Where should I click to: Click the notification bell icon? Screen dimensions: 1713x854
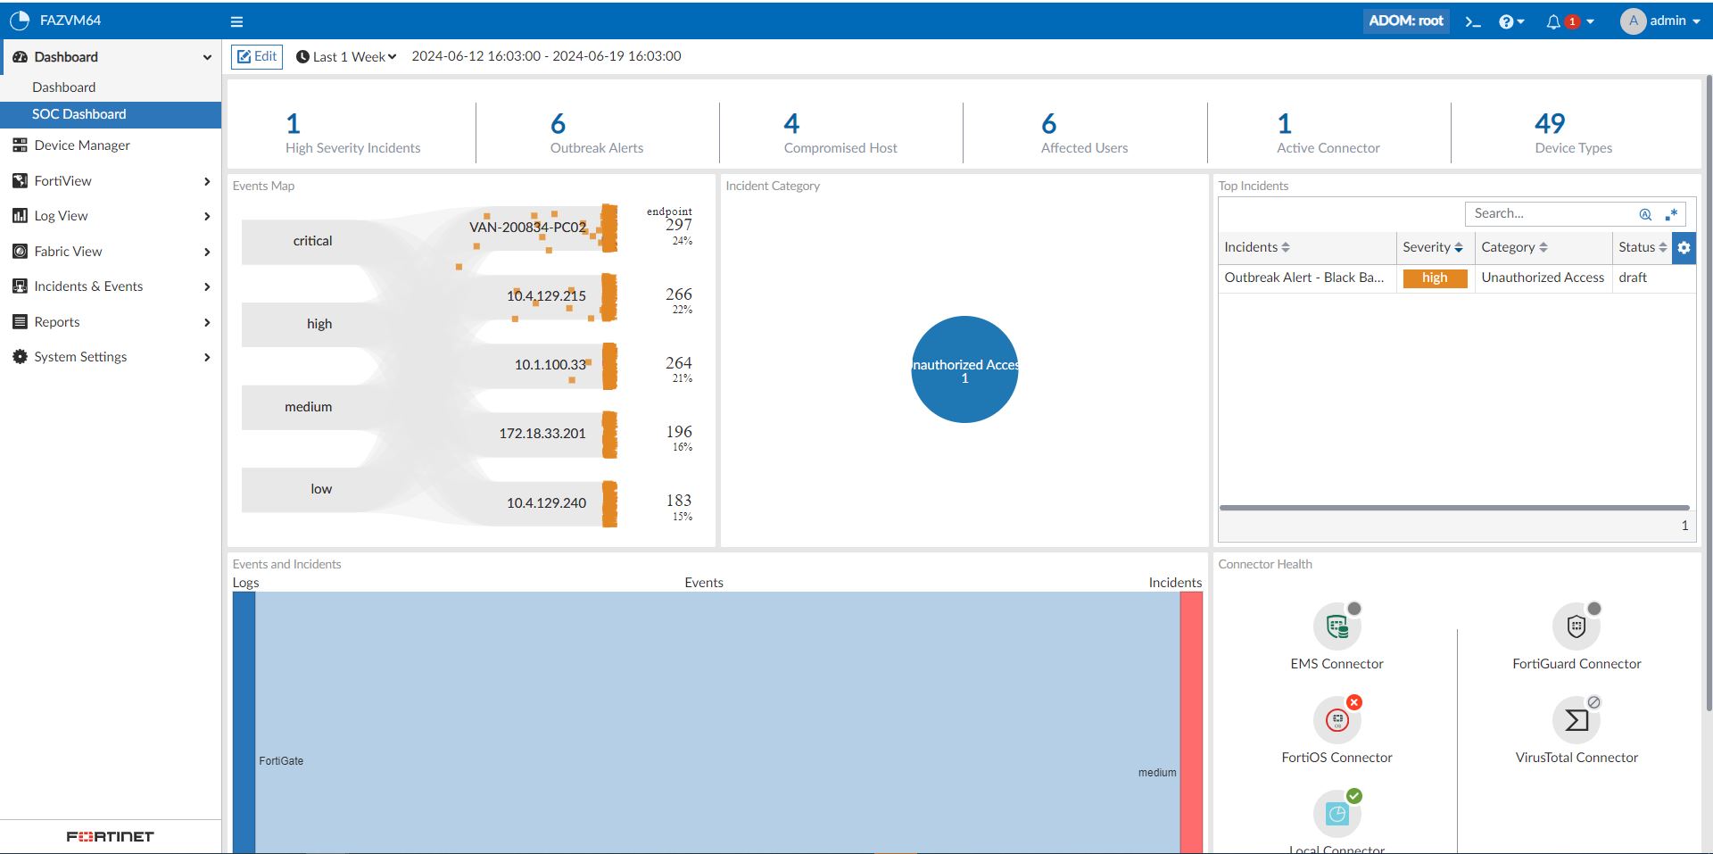(x=1553, y=21)
